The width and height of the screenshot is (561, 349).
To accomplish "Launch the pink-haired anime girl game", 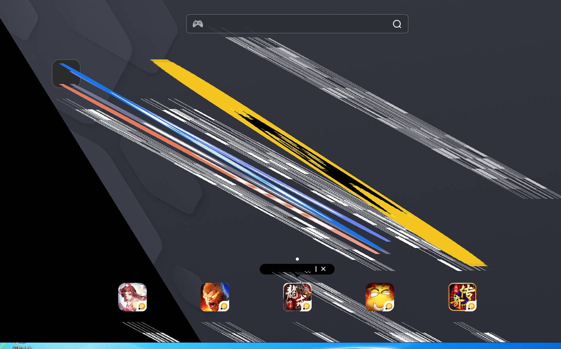I will (x=132, y=297).
